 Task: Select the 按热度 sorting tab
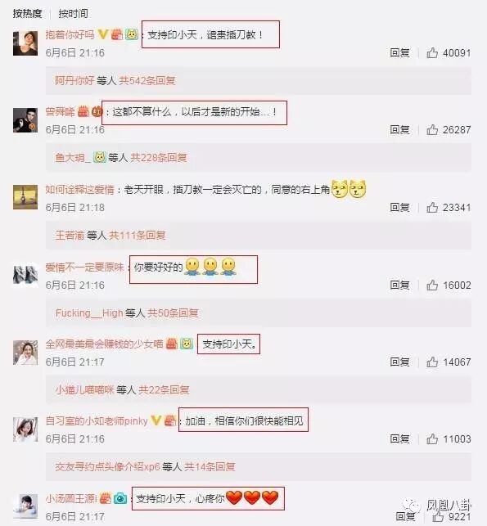(x=28, y=13)
